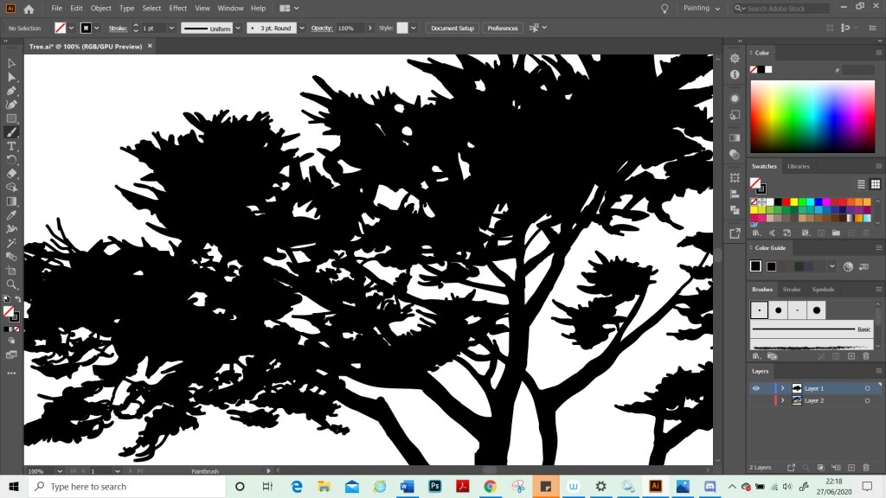The image size is (886, 498).
Task: Hide Layer 1 with the eye icon
Action: pos(755,388)
